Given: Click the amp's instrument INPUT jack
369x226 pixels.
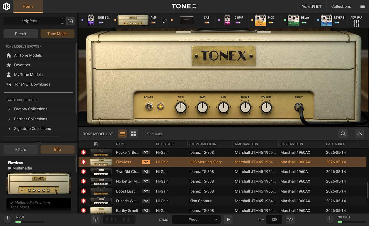Looking at the screenshot, I should click(299, 107).
